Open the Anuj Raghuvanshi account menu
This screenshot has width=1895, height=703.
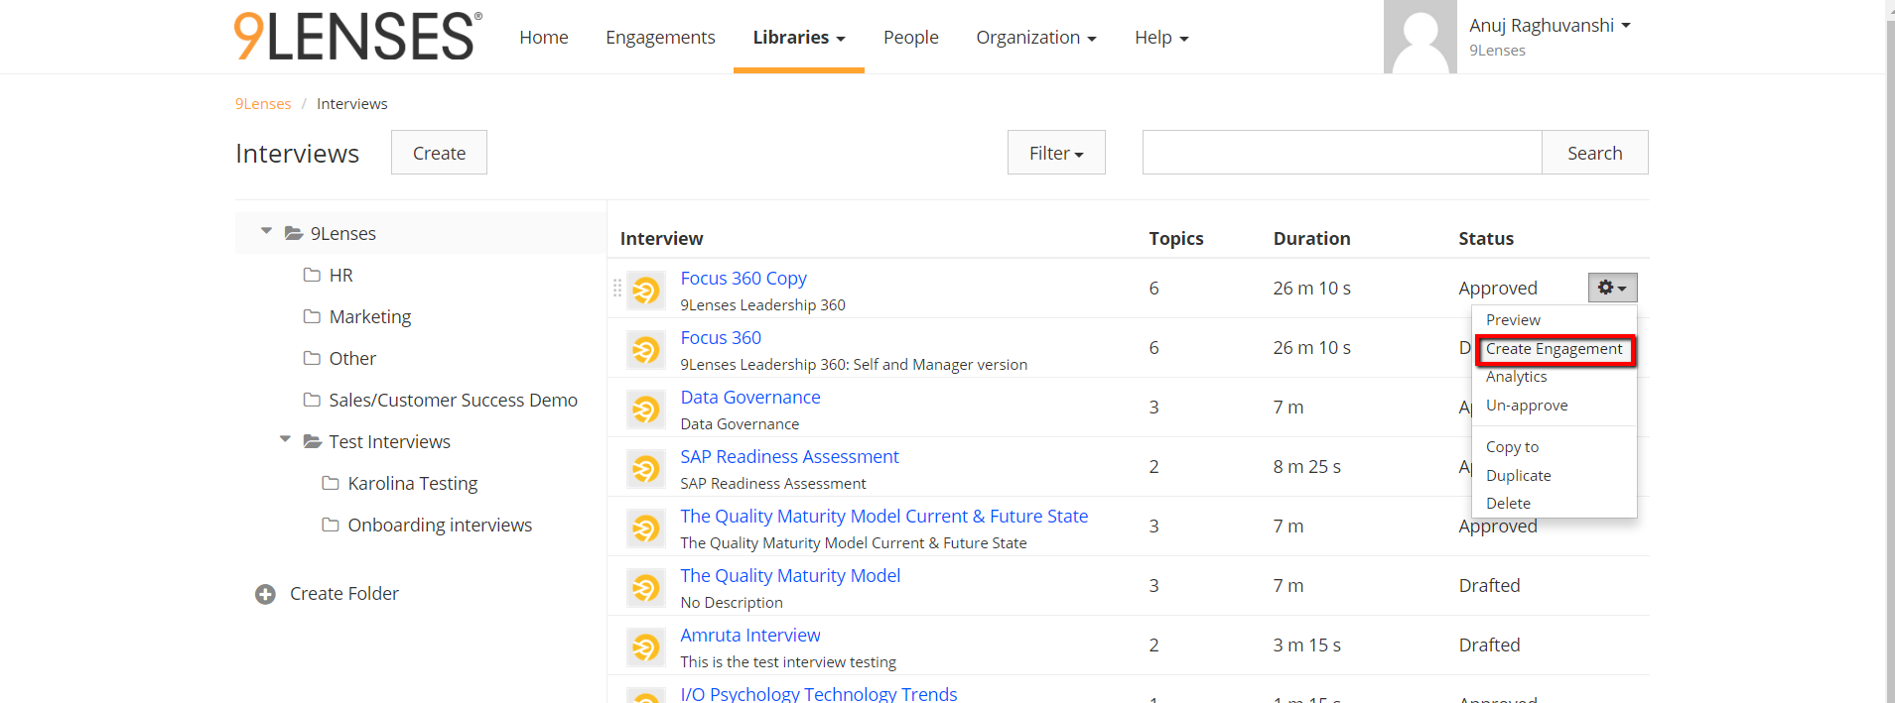1550,26
